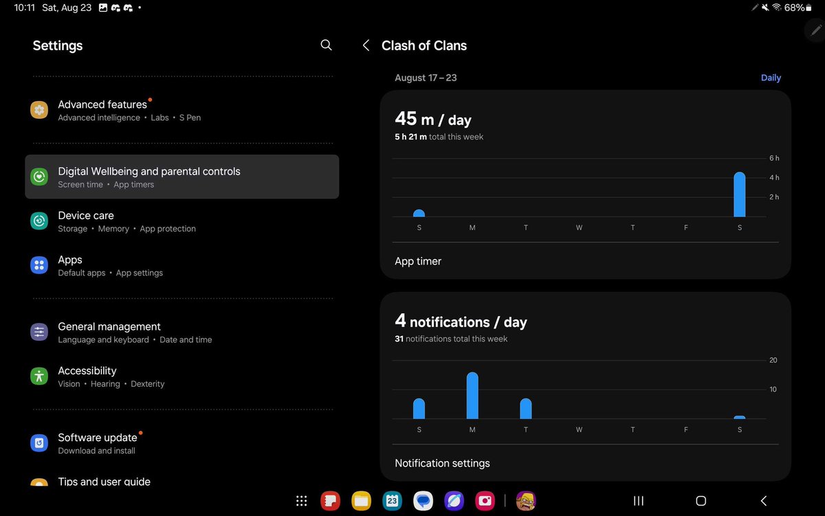Screen dimensions: 825x516
Task: Click 31 notifications total this week
Action: coord(451,339)
